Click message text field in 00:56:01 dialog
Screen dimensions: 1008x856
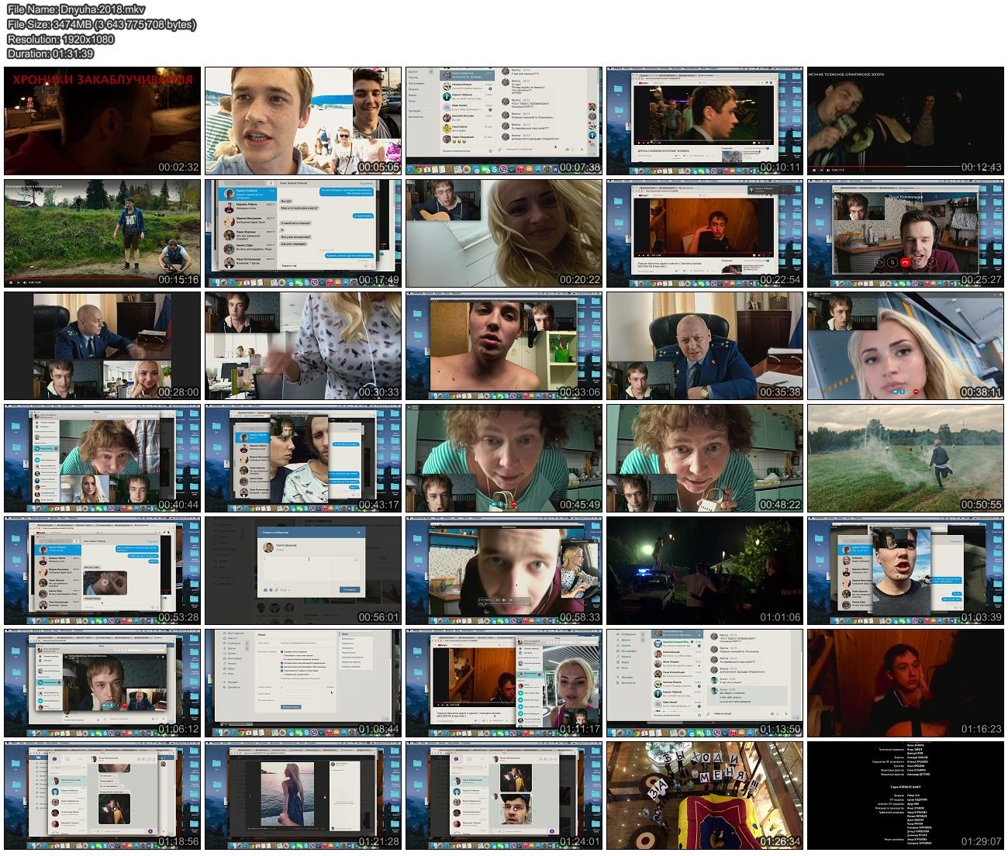[x=309, y=569]
